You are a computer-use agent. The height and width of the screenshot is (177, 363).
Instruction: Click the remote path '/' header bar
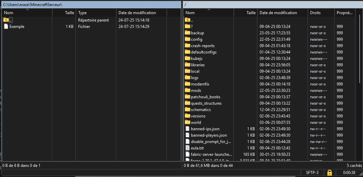(x=273, y=4)
